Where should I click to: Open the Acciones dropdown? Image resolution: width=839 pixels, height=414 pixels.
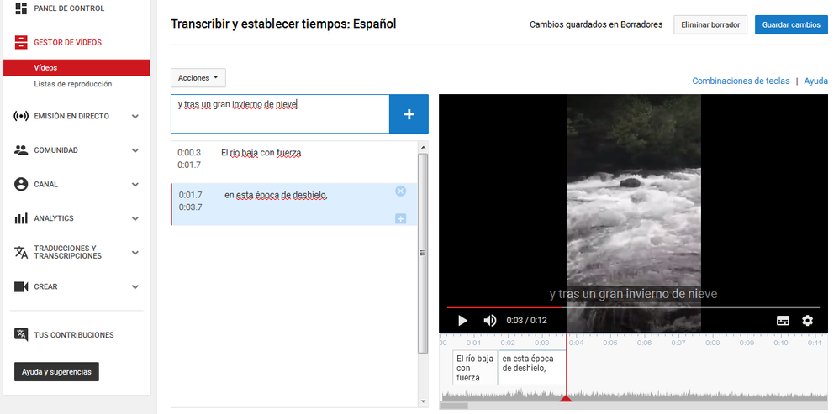tap(198, 78)
